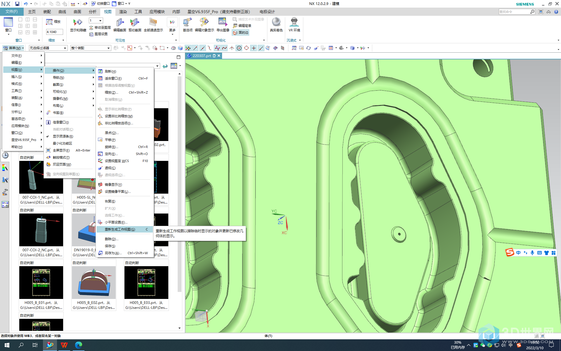Screen dimensions: 561x351
Task: Open 整个装配 scope dropdown
Action: 91,48
